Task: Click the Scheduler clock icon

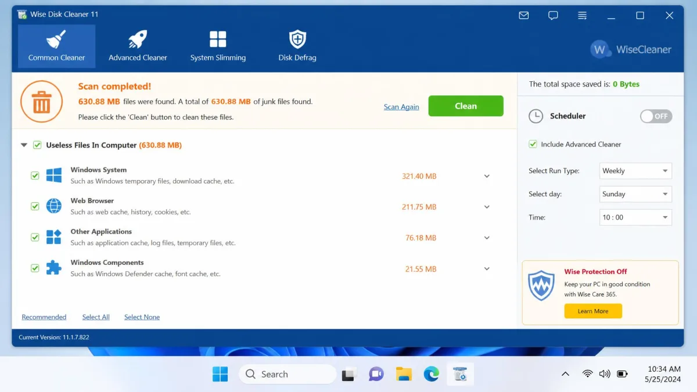Action: (536, 116)
